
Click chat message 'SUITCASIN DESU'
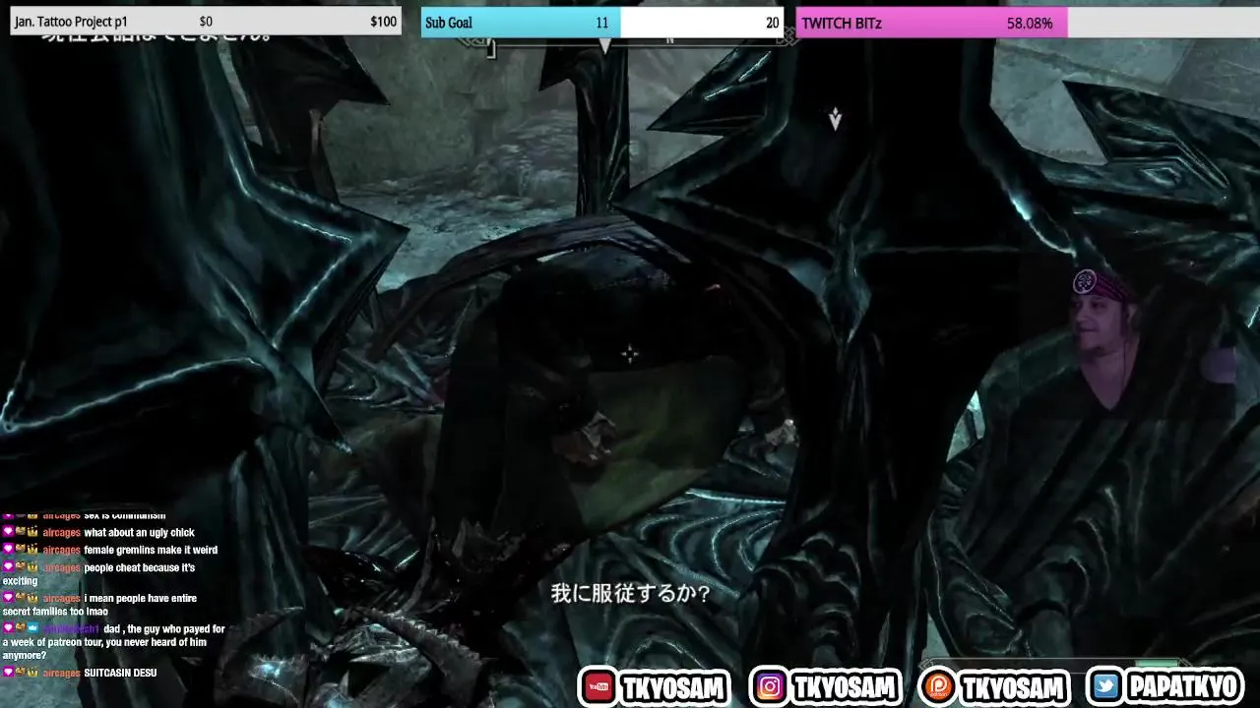tap(120, 673)
